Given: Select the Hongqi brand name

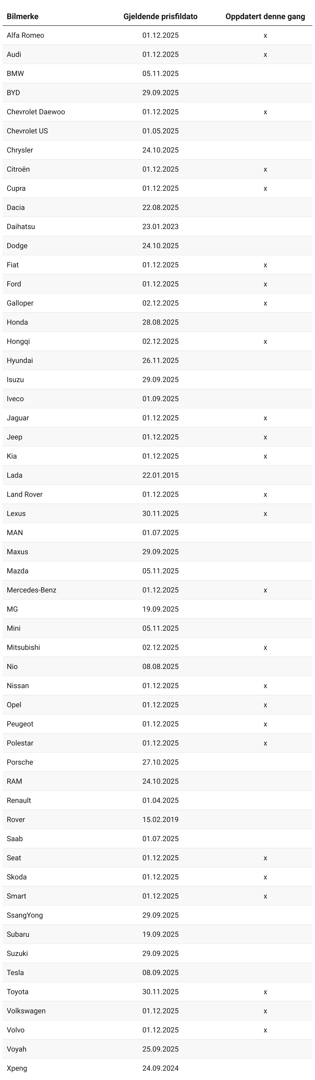Looking at the screenshot, I should point(18,341).
